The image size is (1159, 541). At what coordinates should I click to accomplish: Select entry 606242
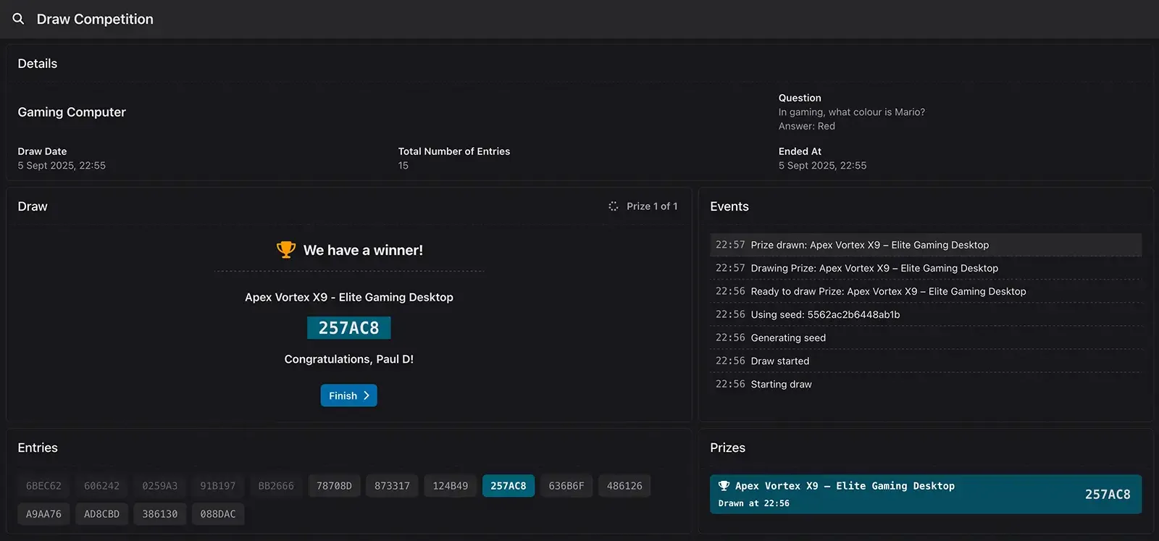(101, 486)
